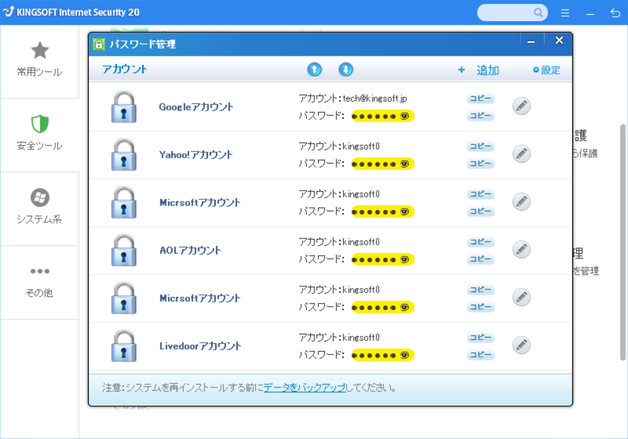Screen dimensions: 628x439
Task: Edit the AOLアカウント entry with the pencil
Action: [521, 249]
